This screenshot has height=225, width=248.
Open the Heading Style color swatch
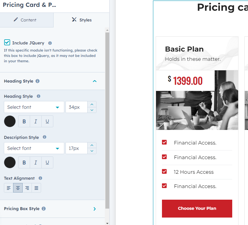point(10,121)
